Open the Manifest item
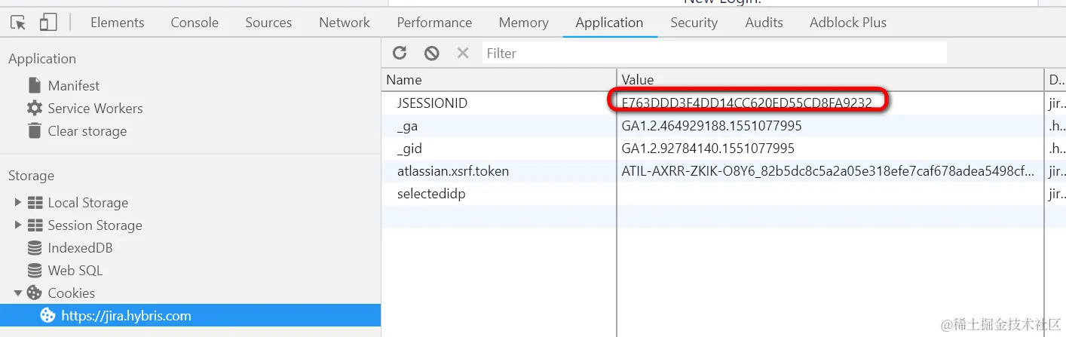Image resolution: width=1066 pixels, height=337 pixels. (63, 86)
